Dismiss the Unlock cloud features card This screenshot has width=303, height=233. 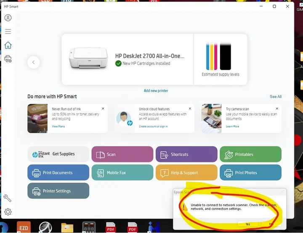pyautogui.click(x=190, y=108)
